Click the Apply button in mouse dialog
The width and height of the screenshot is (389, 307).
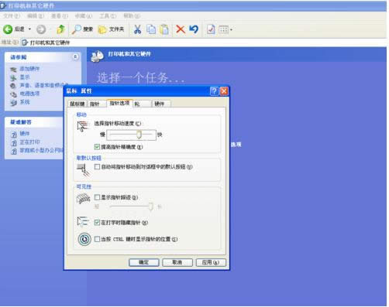(211, 262)
